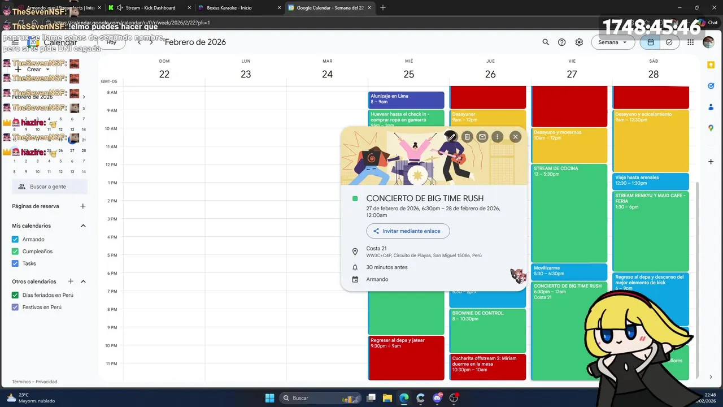
Task: Switch to the calendar view toggle
Action: click(651, 42)
